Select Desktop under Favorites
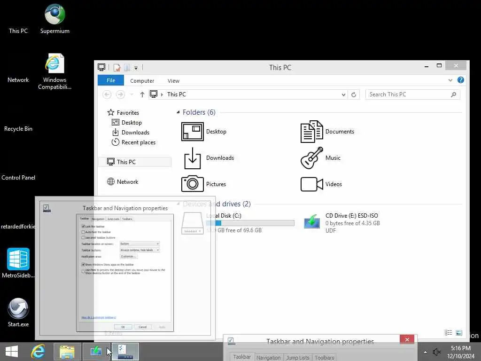The image size is (481, 361). point(127,123)
